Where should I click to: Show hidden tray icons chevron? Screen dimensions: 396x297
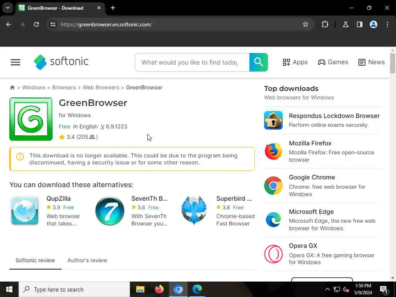point(327,289)
